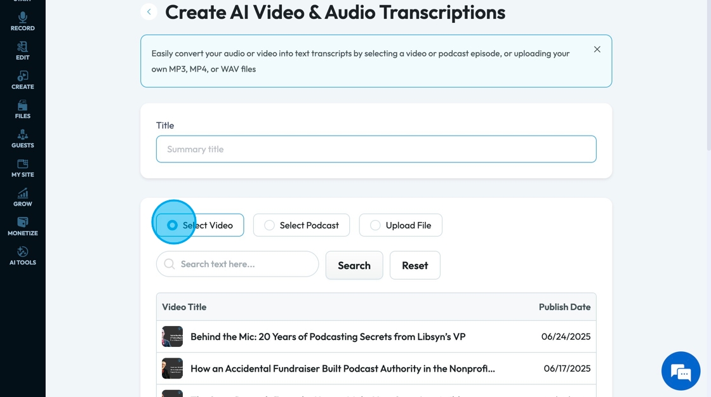Open the Files section in sidebar
Screen dimensions: 711x397
22,110
